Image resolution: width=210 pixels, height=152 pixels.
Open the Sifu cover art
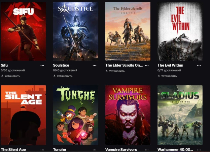pos(23,31)
